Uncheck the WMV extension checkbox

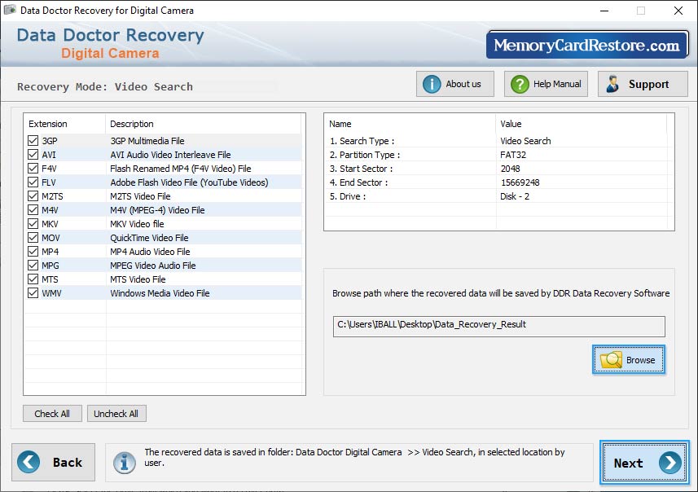(33, 292)
